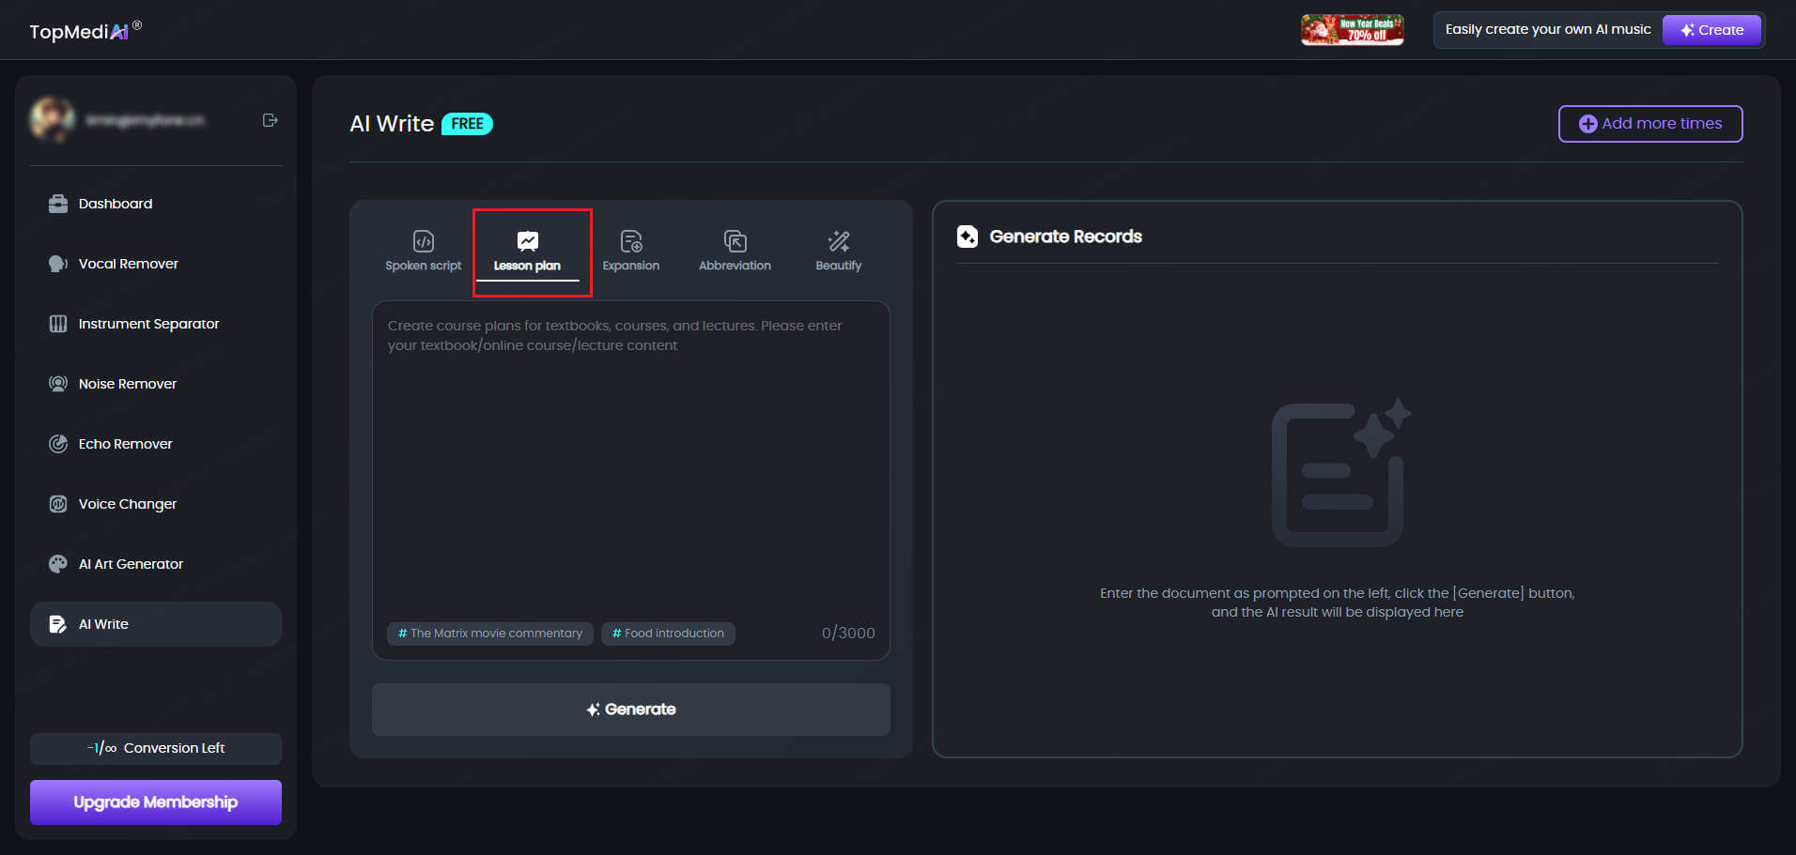Click the Lesson plan chart icon
This screenshot has width=1796, height=855.
coord(528,241)
